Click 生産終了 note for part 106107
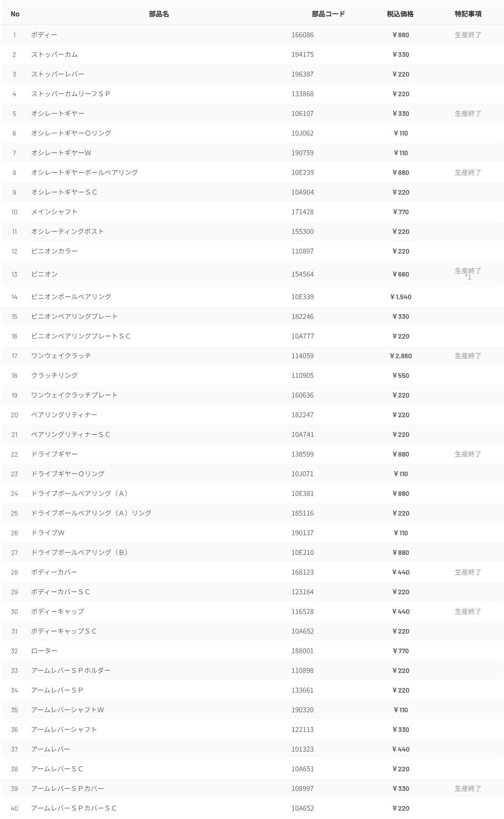The width and height of the screenshot is (504, 819). (x=468, y=113)
